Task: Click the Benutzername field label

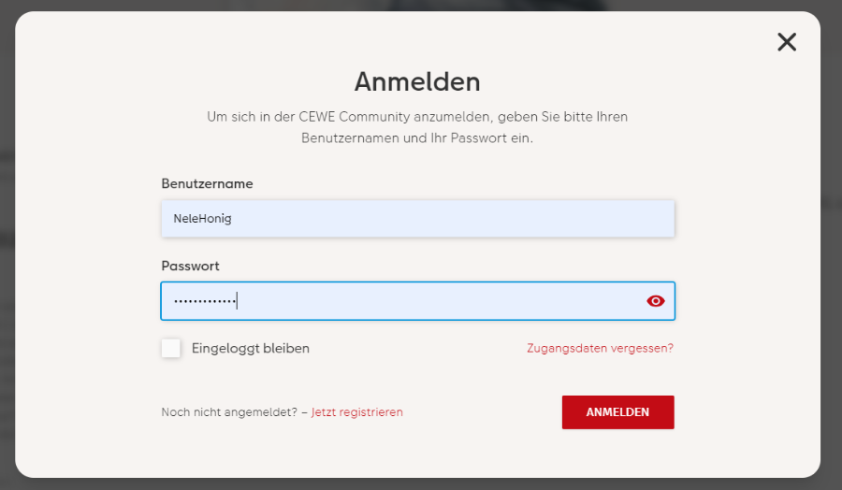Action: pos(207,183)
